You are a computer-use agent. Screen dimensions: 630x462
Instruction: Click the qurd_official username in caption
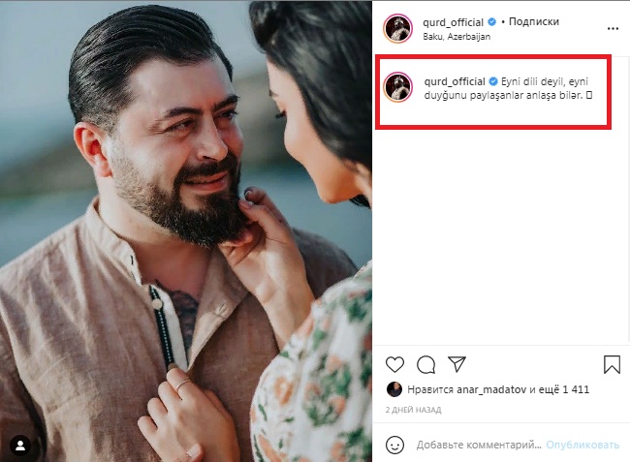(455, 81)
